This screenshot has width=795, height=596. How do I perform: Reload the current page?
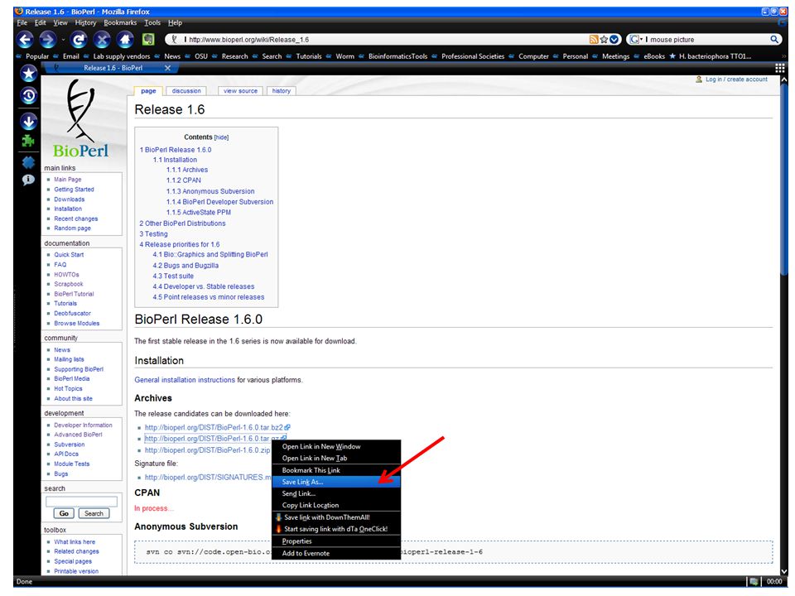[x=79, y=40]
